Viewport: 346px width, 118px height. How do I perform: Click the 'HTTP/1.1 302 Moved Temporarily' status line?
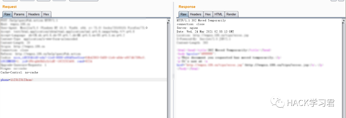pos(201,20)
